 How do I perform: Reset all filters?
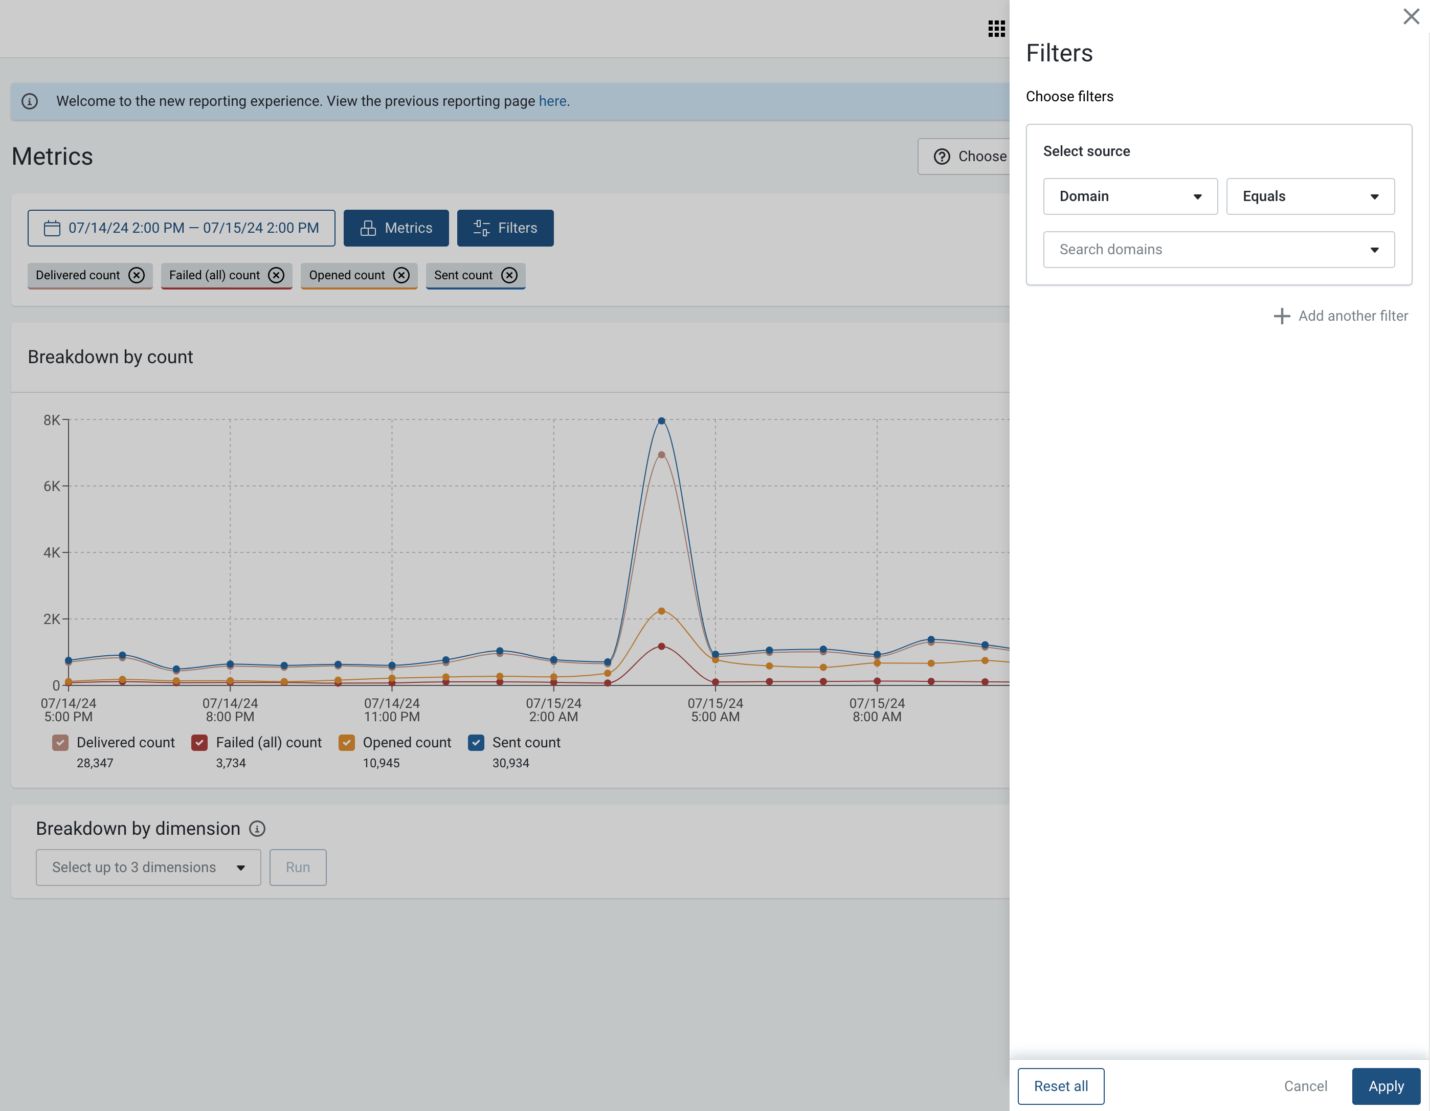coord(1061,1086)
